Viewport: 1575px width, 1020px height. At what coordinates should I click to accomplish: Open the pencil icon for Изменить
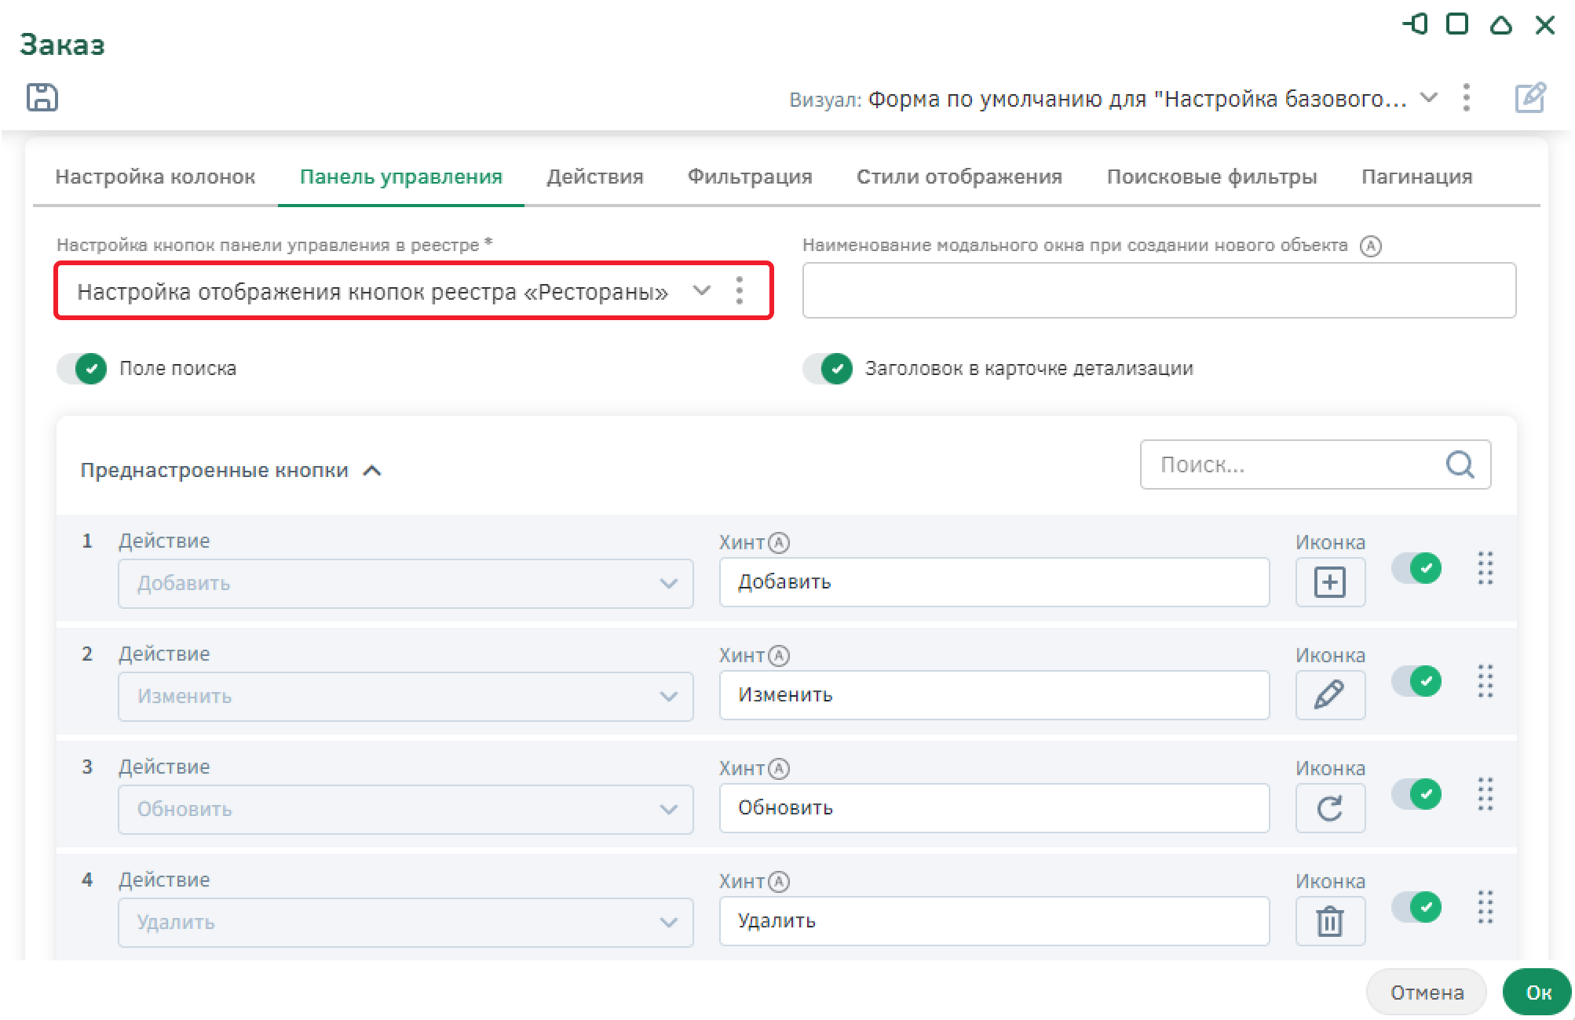pos(1329,695)
